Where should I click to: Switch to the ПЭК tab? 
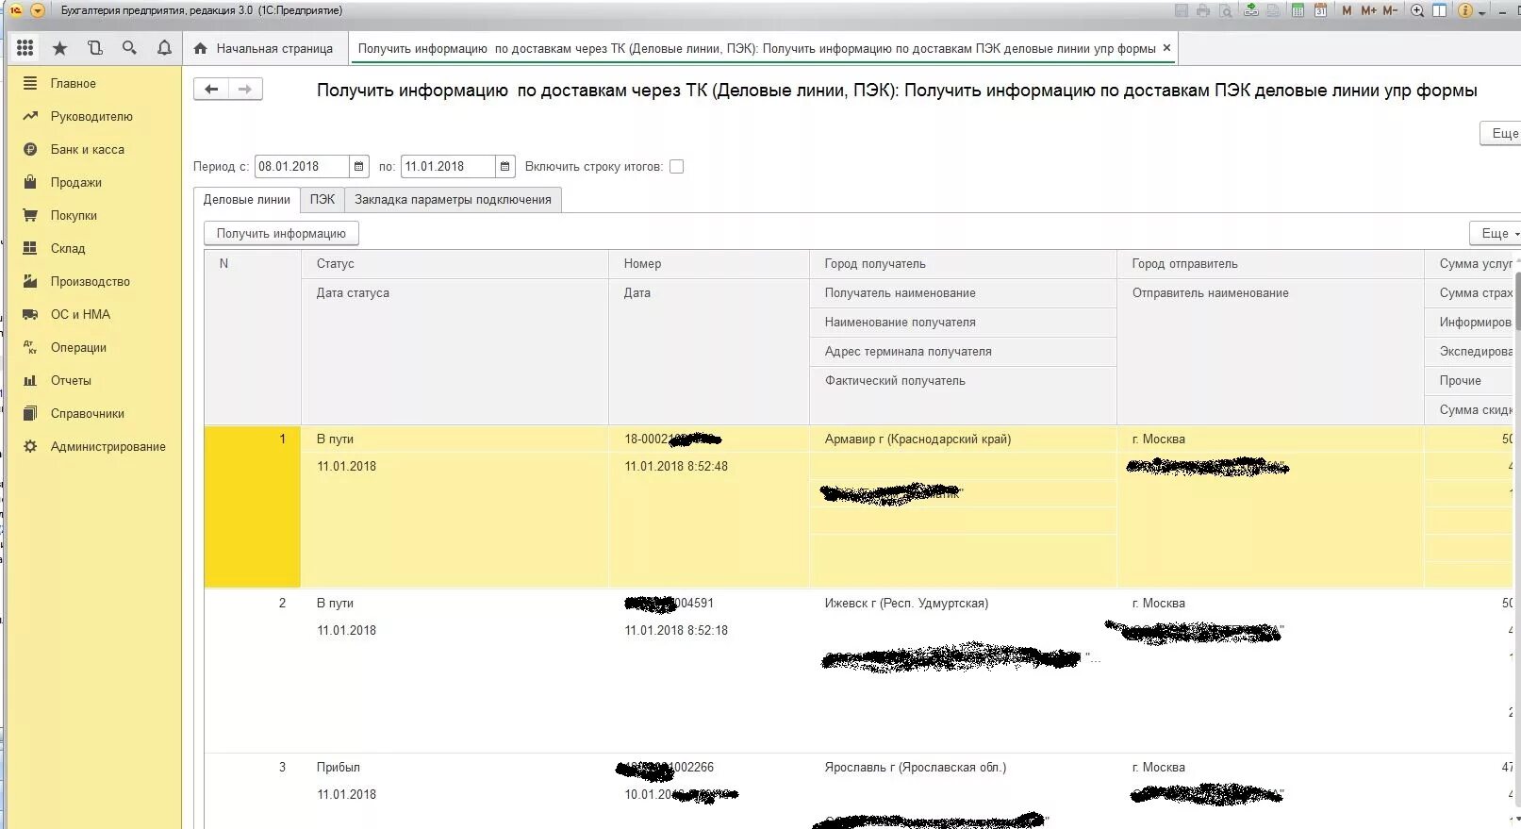[x=322, y=200]
